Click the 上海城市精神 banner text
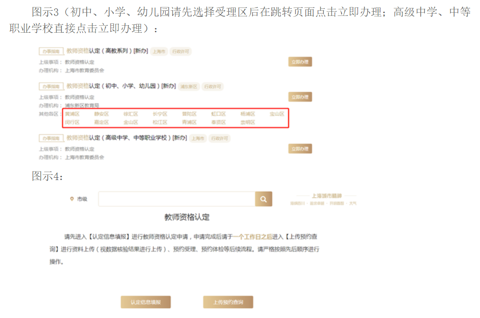The height and width of the screenshot is (318, 480). pyautogui.click(x=327, y=196)
